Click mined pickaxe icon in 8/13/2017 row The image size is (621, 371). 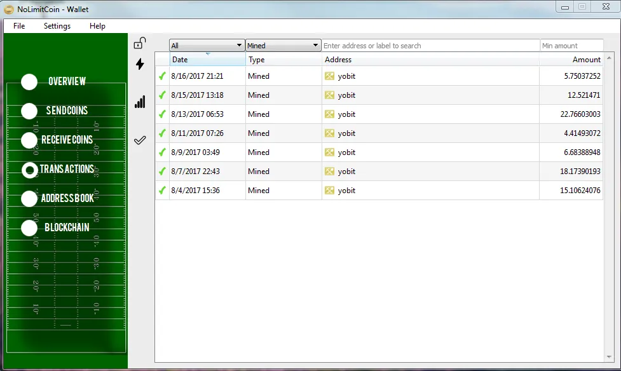tap(329, 114)
